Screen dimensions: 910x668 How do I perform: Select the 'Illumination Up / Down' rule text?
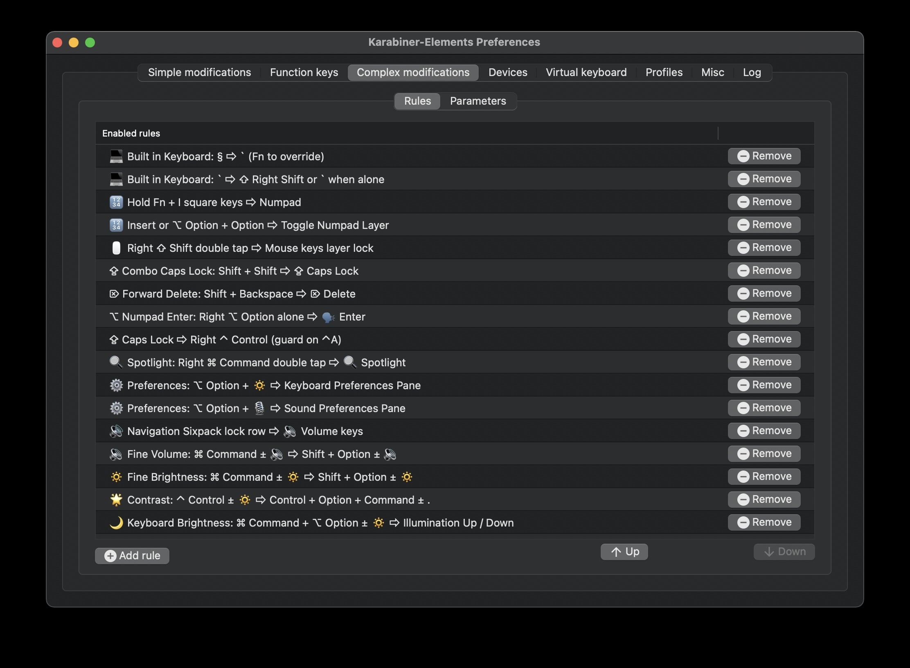[x=458, y=523]
